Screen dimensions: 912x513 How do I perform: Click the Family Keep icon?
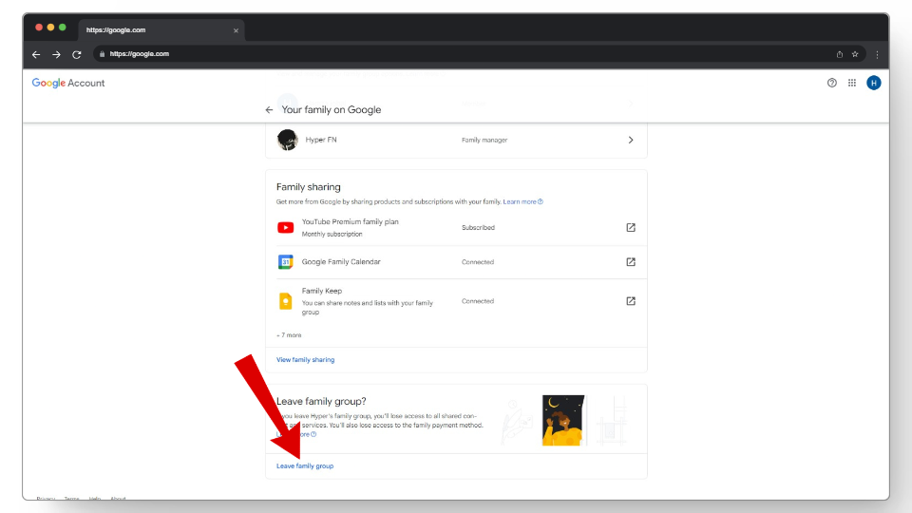286,301
